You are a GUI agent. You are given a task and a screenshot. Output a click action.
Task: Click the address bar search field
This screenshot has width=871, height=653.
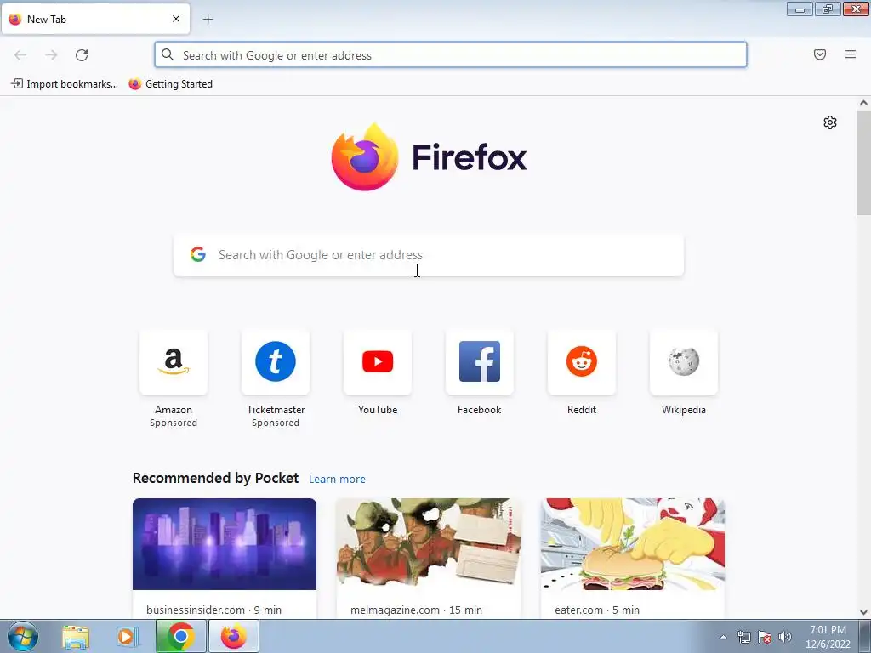451,55
